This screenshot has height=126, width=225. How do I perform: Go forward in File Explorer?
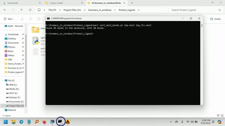coord(13,10)
